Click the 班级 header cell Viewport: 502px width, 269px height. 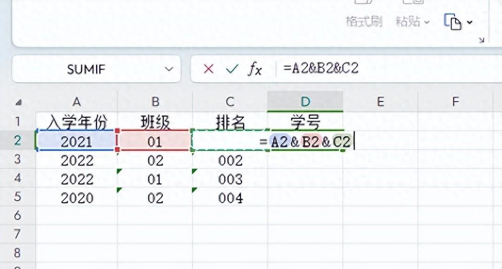155,121
